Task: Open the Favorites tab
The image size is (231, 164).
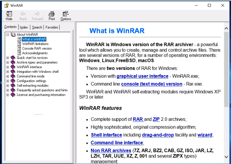Action: coord(52,27)
